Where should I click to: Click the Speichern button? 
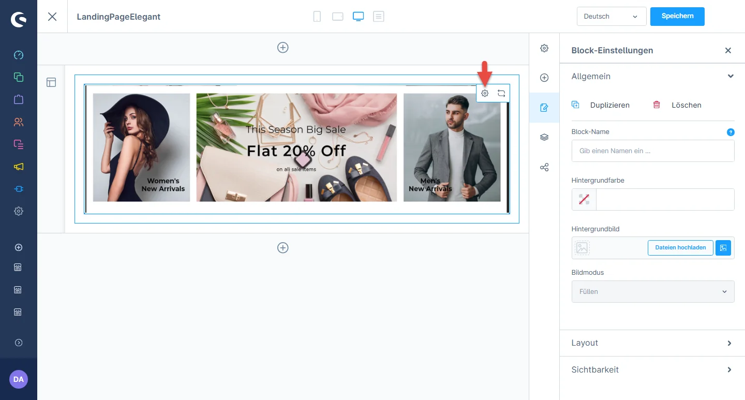pos(677,16)
